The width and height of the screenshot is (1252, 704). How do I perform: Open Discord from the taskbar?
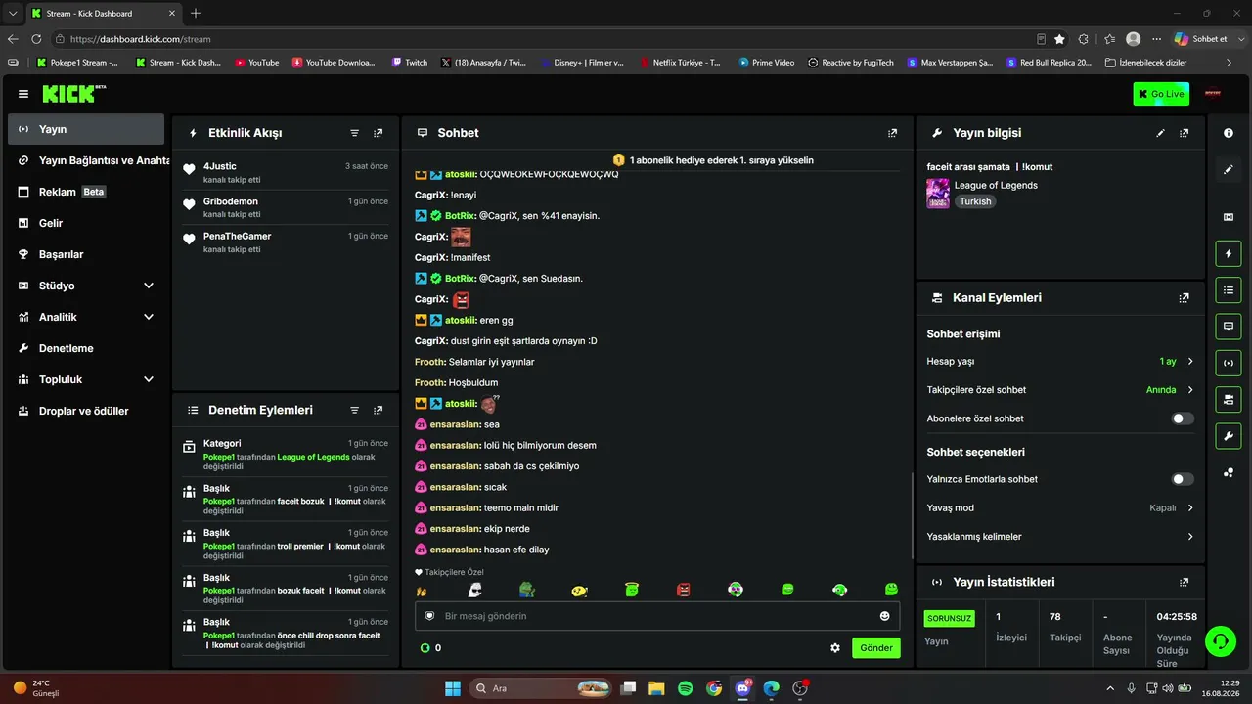pos(742,688)
